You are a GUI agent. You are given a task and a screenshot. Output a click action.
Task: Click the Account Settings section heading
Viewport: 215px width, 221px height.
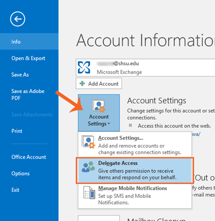(x=156, y=101)
